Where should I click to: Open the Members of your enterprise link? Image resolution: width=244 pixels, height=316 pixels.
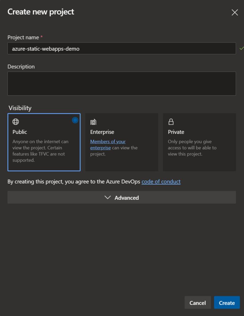[x=108, y=145]
